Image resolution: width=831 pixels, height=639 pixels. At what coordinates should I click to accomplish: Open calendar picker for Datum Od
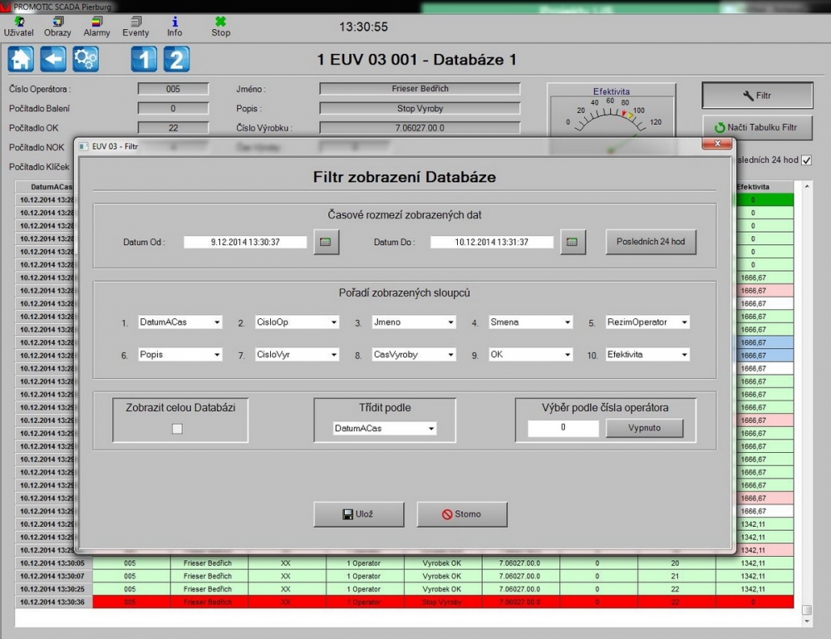coord(326,243)
